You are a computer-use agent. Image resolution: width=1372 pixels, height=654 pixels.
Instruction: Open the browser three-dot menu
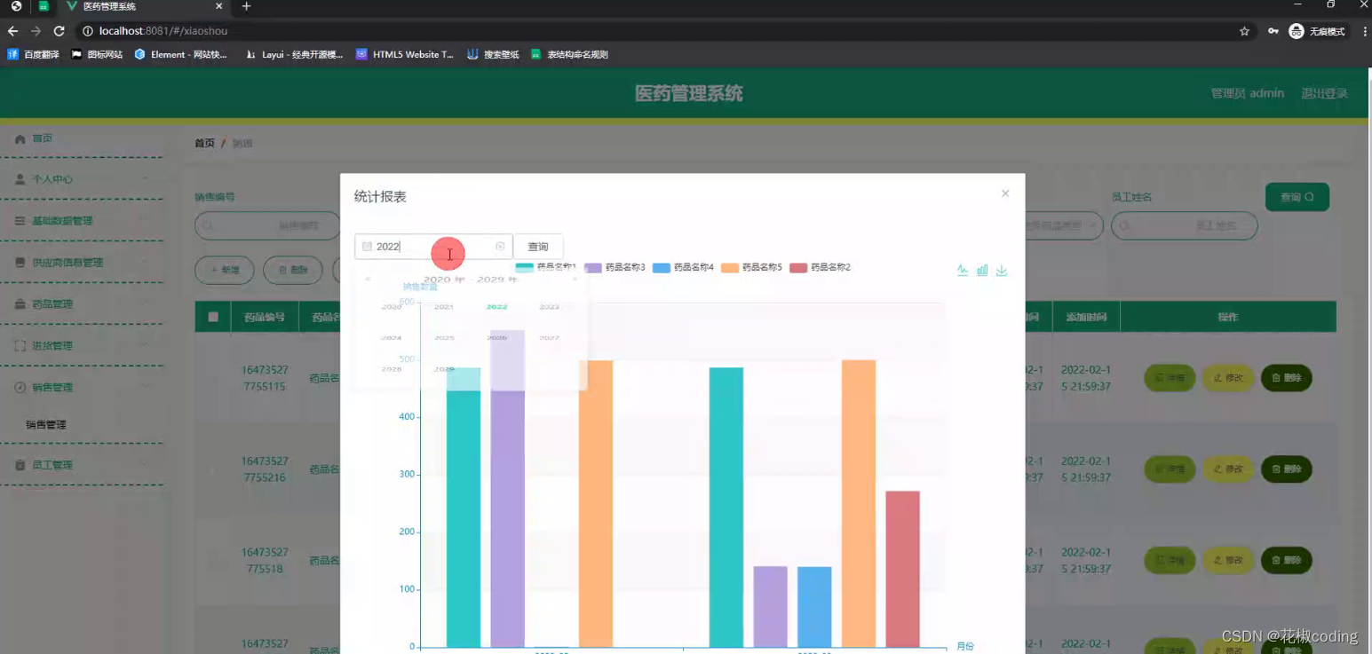[1364, 31]
